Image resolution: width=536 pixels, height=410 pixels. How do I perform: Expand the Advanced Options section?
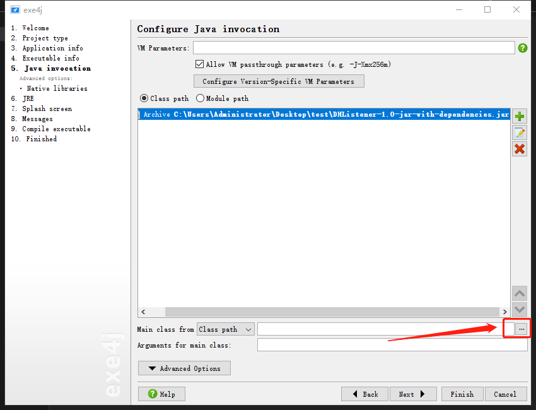[x=184, y=368]
